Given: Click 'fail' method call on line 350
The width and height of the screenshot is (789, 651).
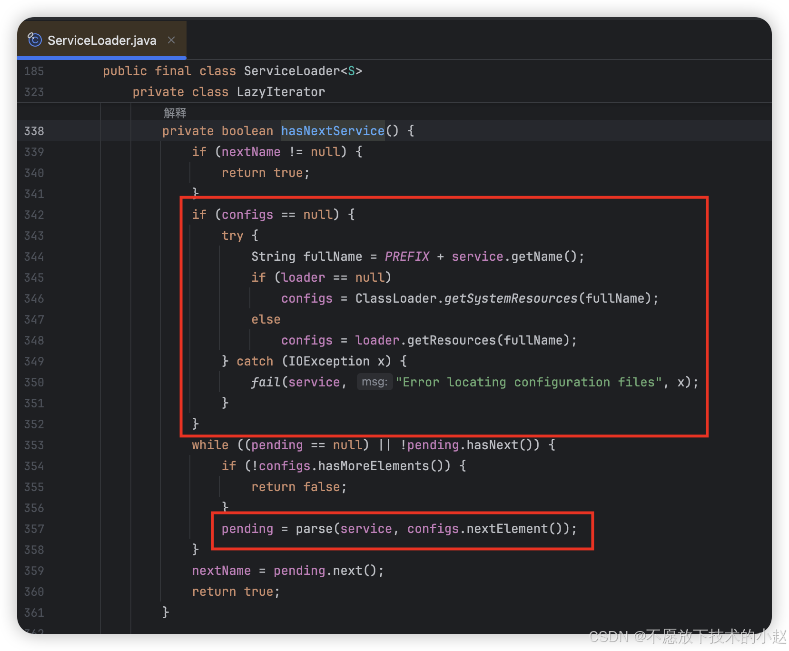Looking at the screenshot, I should [x=266, y=382].
